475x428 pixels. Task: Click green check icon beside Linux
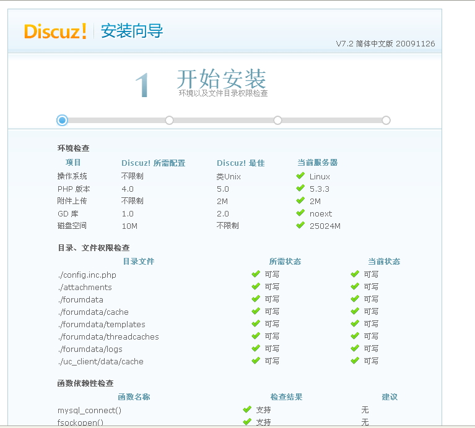click(x=300, y=176)
